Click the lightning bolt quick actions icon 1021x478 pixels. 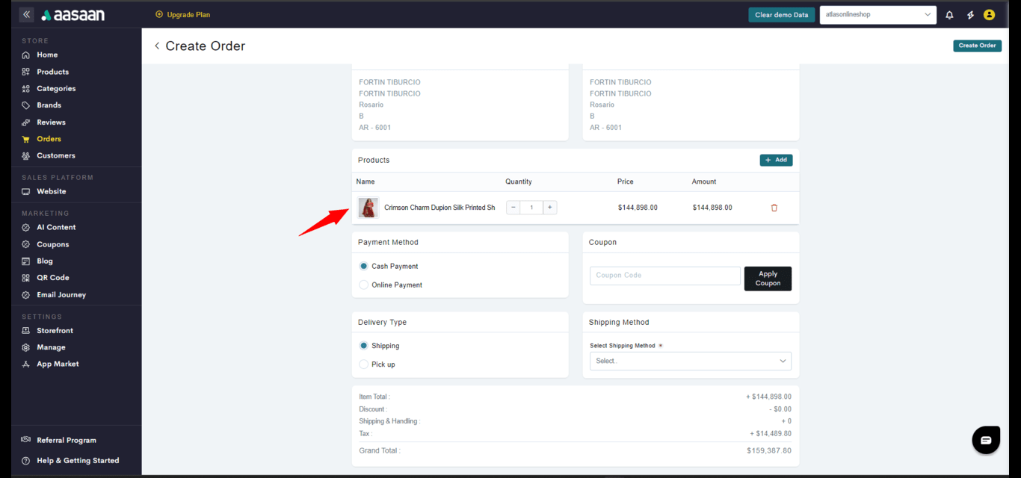click(970, 15)
